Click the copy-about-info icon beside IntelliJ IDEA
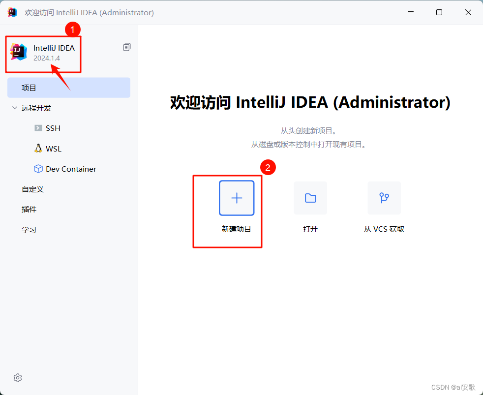The width and height of the screenshot is (483, 395). pos(126,47)
